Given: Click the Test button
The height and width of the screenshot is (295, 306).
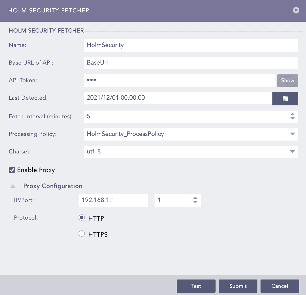Looking at the screenshot, I should 196,286.
